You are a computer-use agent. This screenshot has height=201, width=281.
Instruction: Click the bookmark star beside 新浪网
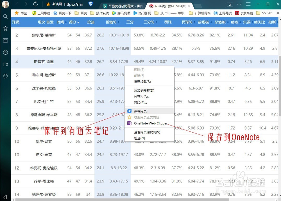(48, 4)
